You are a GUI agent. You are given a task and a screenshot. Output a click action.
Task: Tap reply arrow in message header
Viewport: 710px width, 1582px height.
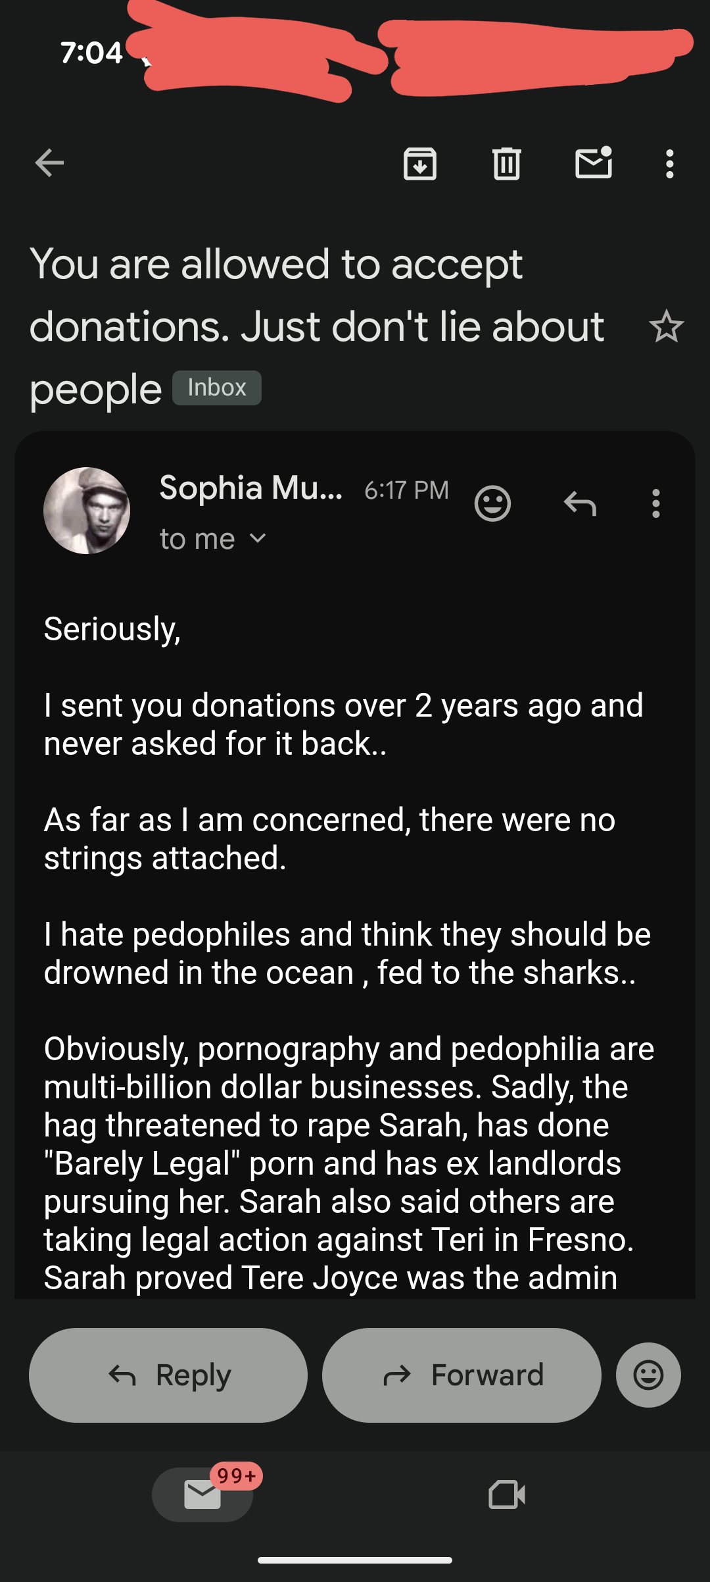[580, 504]
